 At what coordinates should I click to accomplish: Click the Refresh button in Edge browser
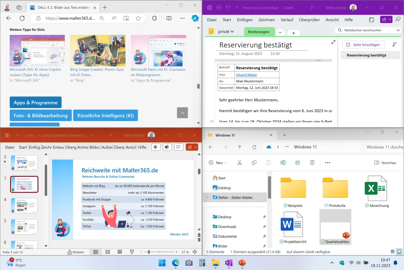coord(22,18)
